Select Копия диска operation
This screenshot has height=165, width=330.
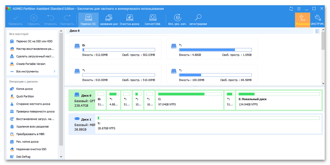coord(21,89)
